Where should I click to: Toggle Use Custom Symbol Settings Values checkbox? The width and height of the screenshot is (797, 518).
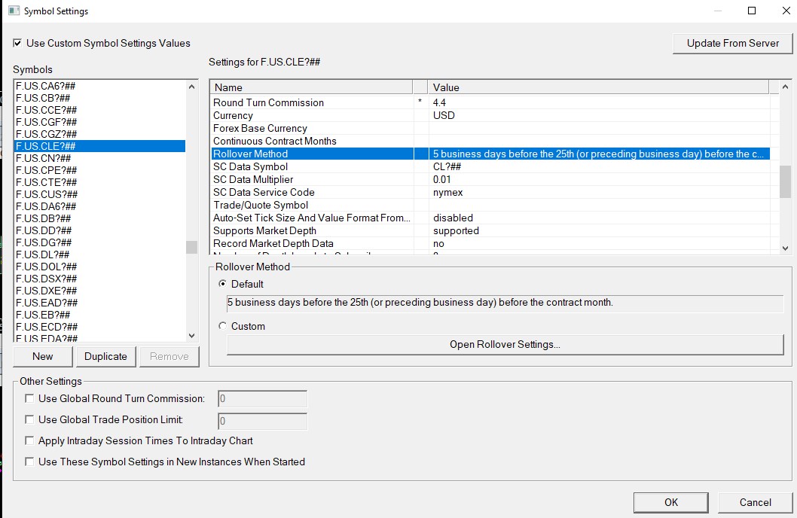click(x=18, y=43)
